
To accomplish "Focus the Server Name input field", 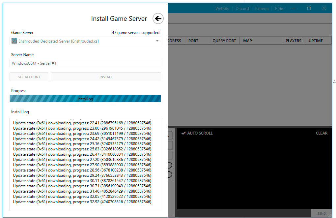I will click(x=85, y=63).
